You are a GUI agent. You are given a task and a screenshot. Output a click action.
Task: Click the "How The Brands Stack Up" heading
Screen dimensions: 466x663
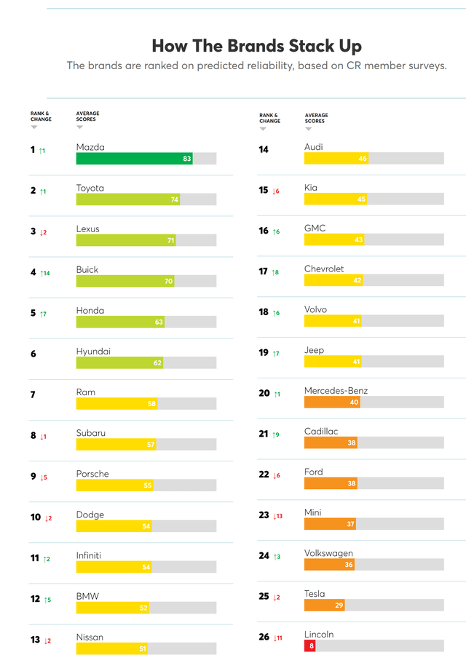[256, 46]
